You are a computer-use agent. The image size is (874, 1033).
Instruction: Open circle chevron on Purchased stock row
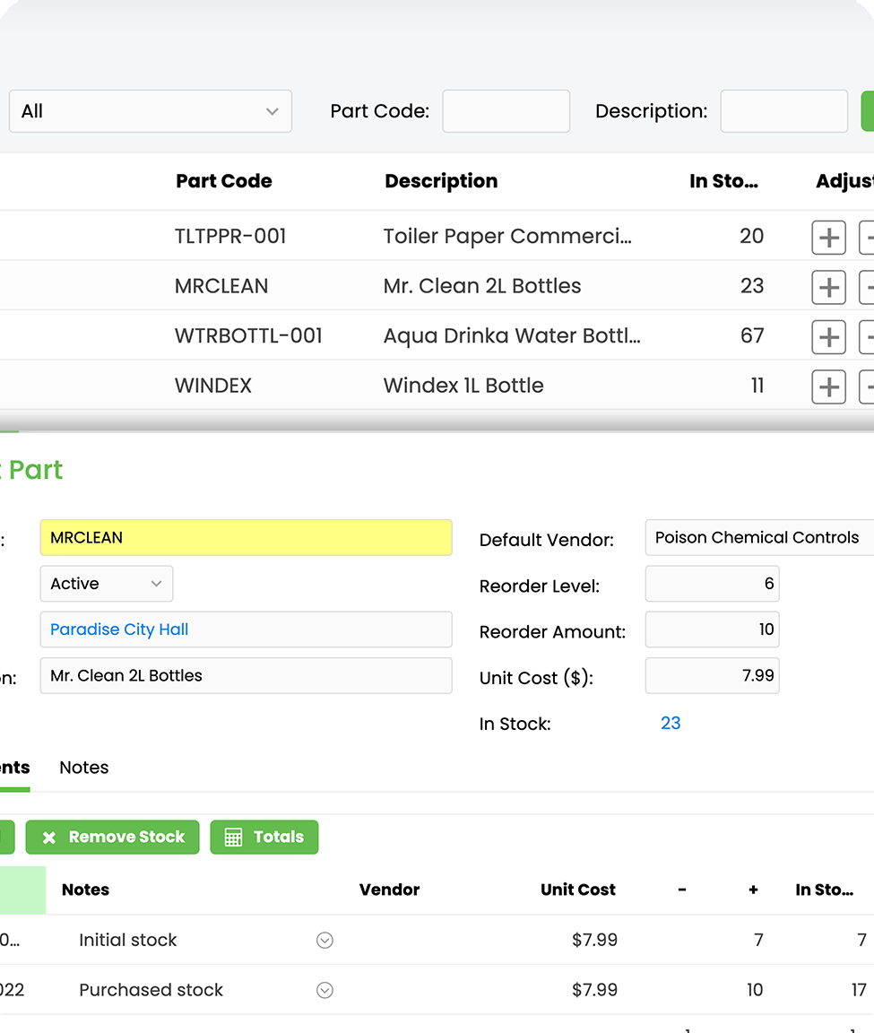coord(325,990)
